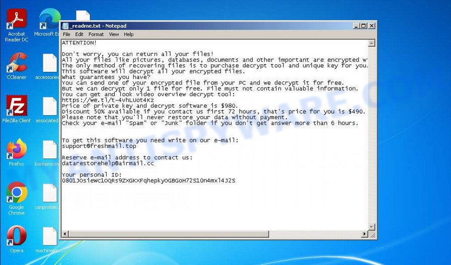Screen dimensions: 451x265
Task: Click datarestorehelp@airmail.cc email text
Action: [108, 163]
